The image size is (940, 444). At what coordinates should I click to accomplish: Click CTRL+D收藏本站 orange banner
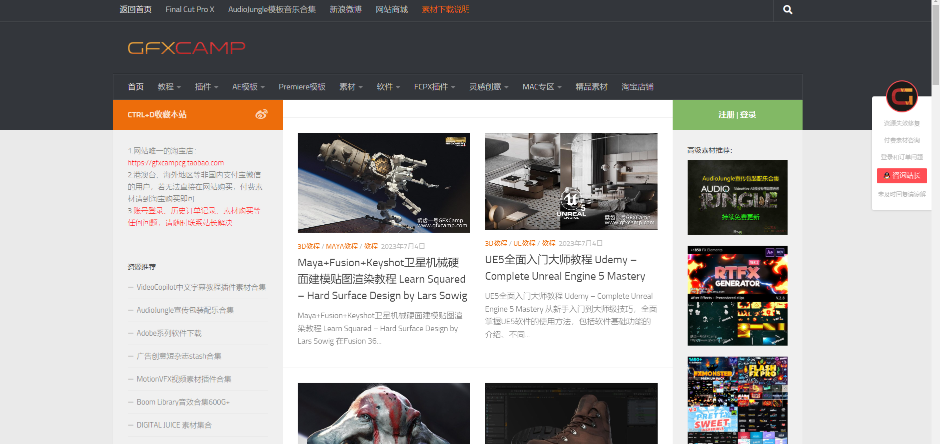198,115
